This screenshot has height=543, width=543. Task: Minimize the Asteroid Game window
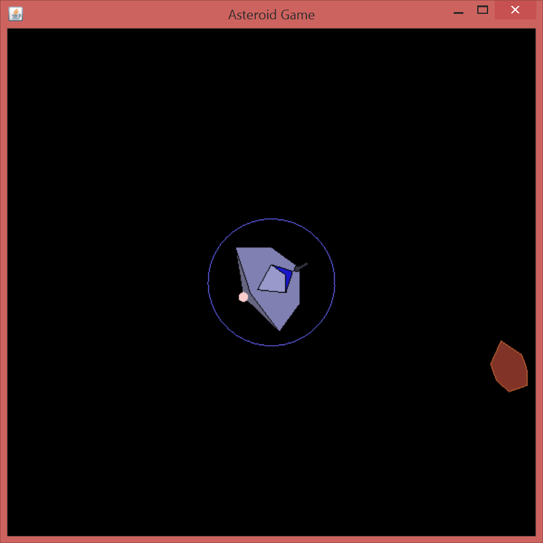pyautogui.click(x=459, y=11)
